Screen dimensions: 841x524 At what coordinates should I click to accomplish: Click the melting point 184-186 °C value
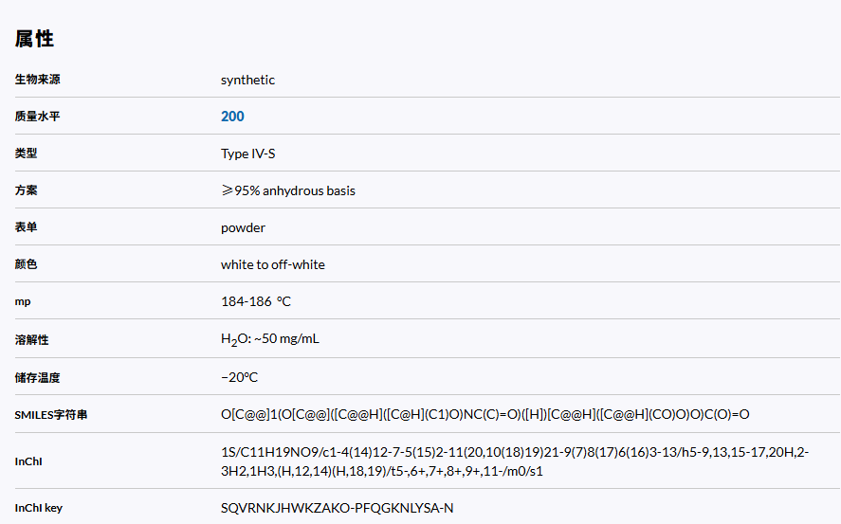[x=255, y=301]
